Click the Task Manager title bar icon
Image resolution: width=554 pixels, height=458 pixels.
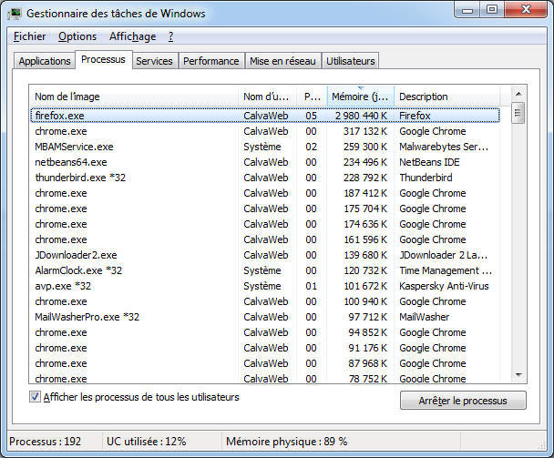pos(15,14)
